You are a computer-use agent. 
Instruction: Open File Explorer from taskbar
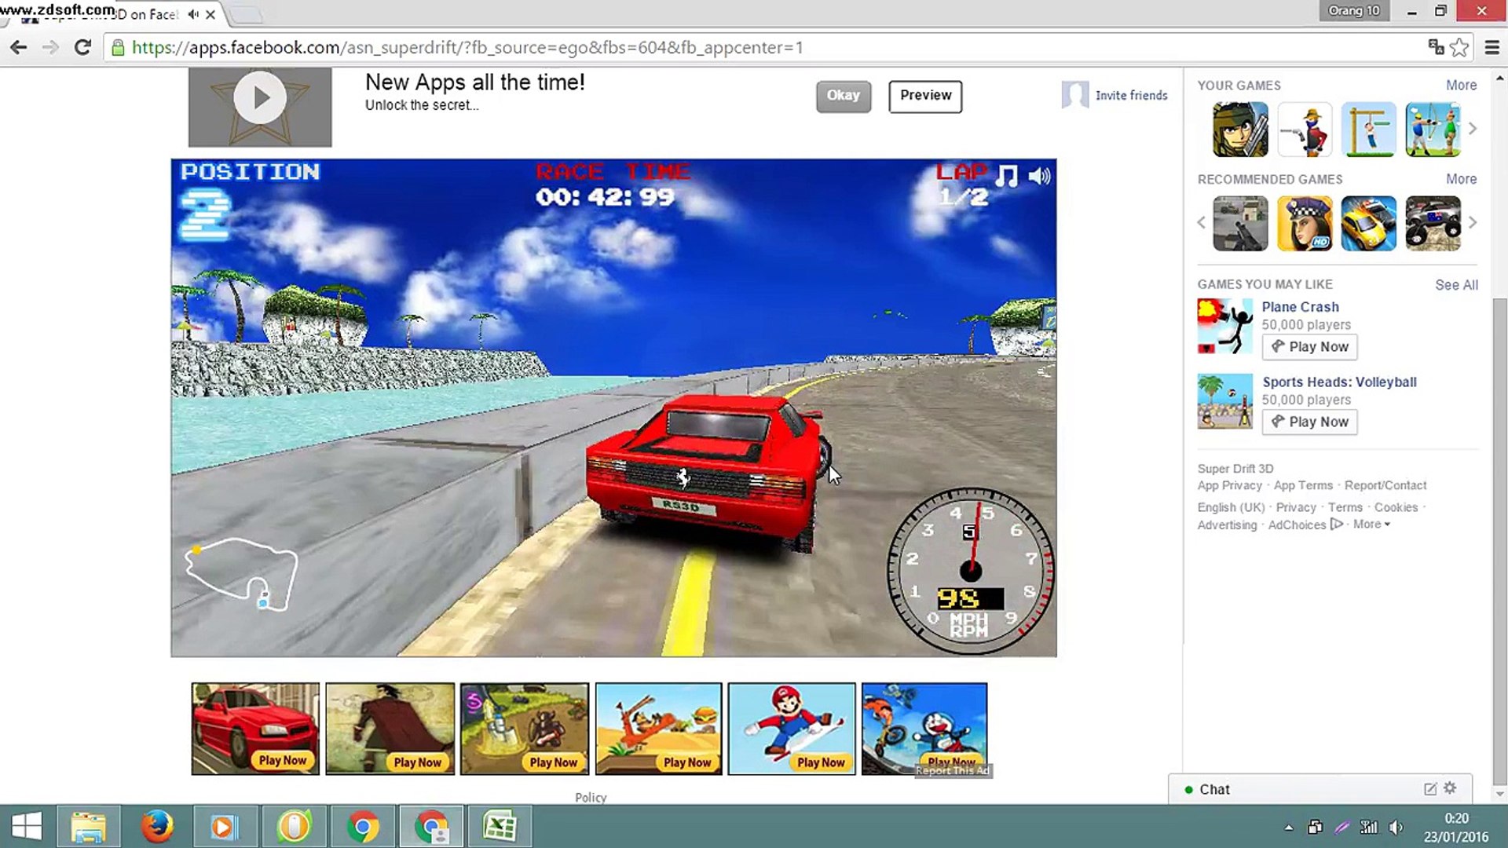click(x=88, y=827)
